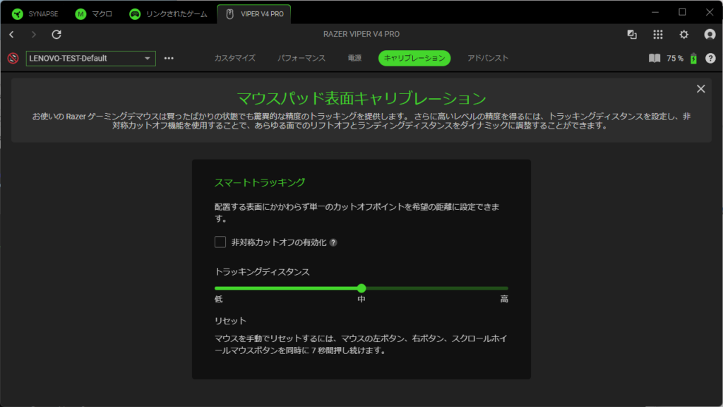Viewport: 723px width, 407px height.
Task: Select the アドバンスト tab
Action: pos(488,58)
